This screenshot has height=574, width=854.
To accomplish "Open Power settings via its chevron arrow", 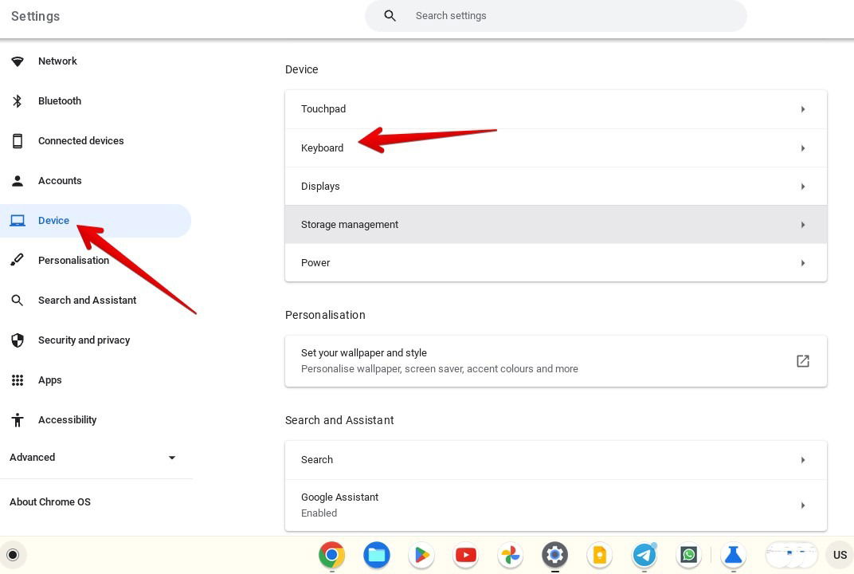I will [803, 262].
